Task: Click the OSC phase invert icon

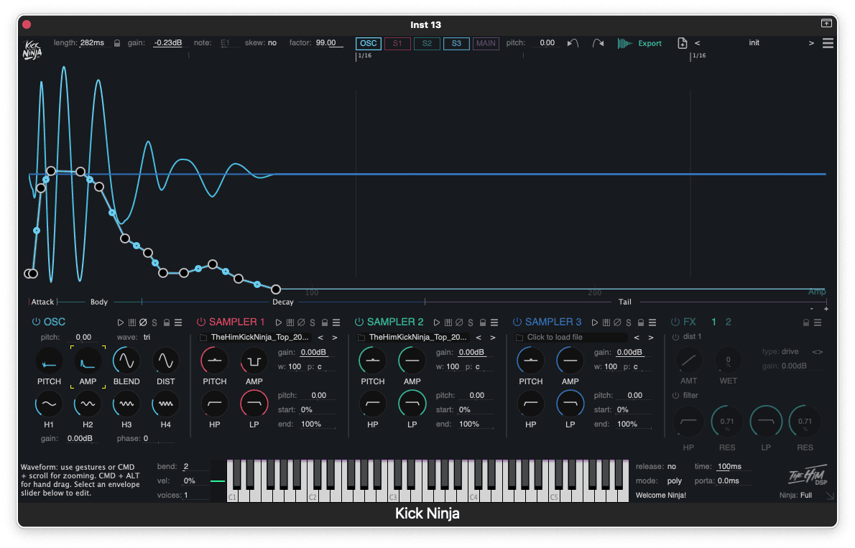Action: (x=143, y=322)
